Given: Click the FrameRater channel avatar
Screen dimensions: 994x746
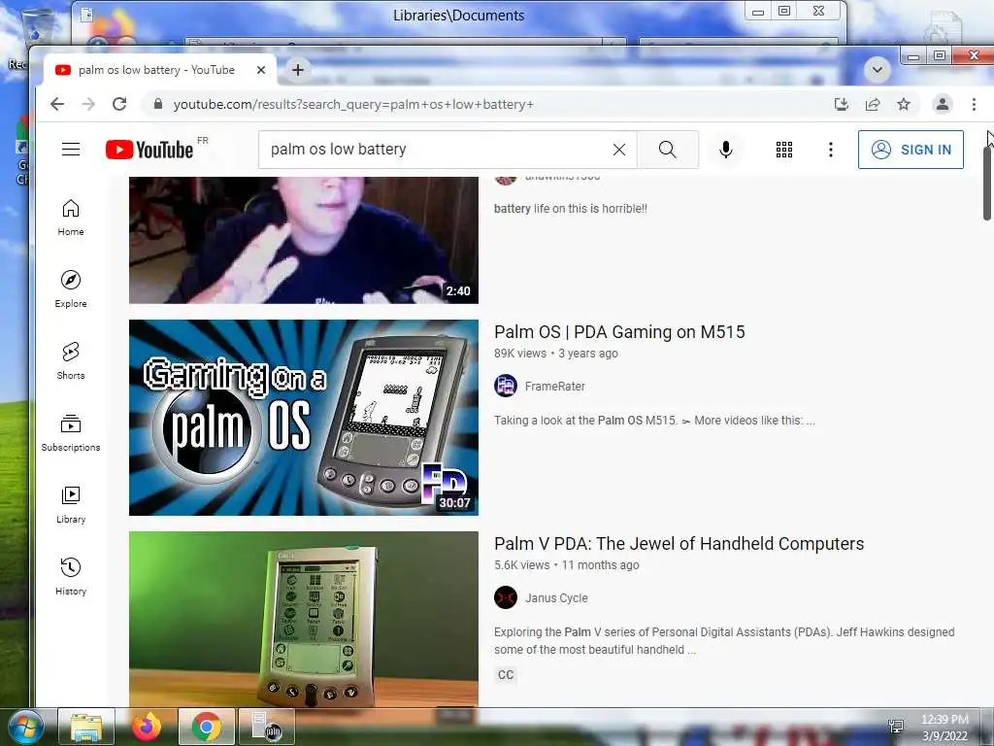Looking at the screenshot, I should point(505,386).
